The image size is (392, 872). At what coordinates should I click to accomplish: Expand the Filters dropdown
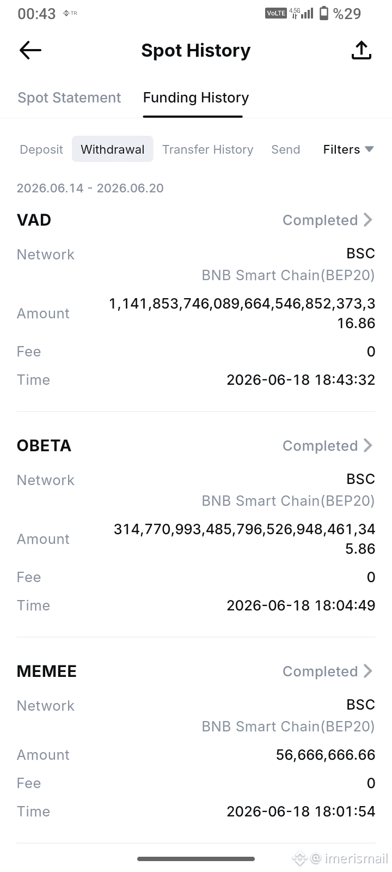(348, 149)
